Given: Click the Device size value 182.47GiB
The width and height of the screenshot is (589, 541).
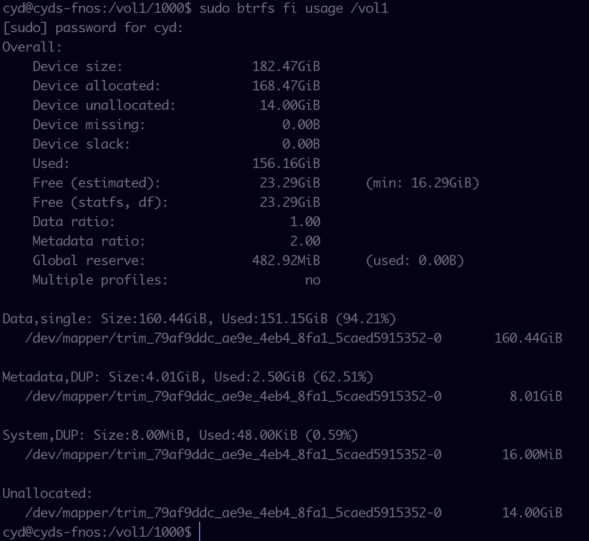Looking at the screenshot, I should [286, 66].
